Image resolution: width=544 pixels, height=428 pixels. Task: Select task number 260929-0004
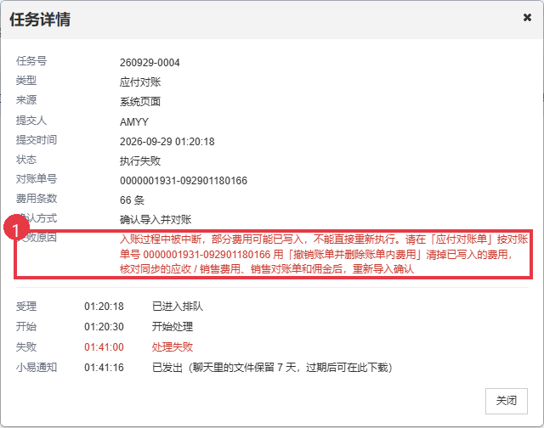150,63
